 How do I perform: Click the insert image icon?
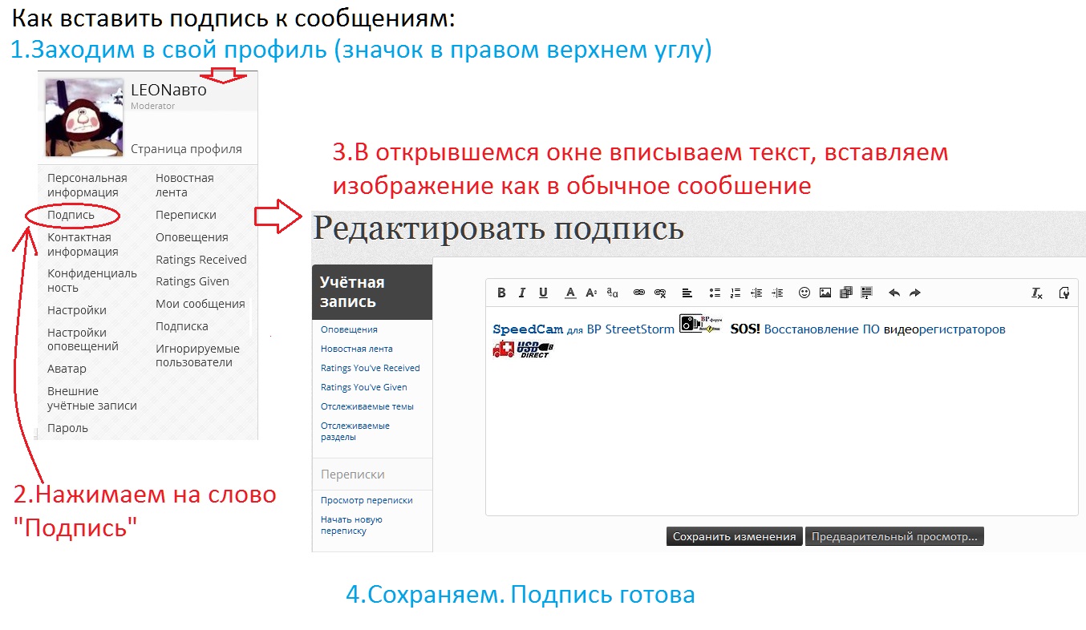coord(825,293)
